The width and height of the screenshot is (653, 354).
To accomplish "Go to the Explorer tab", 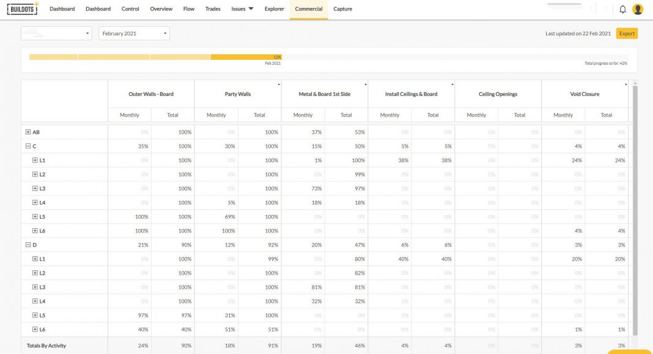I will (275, 9).
